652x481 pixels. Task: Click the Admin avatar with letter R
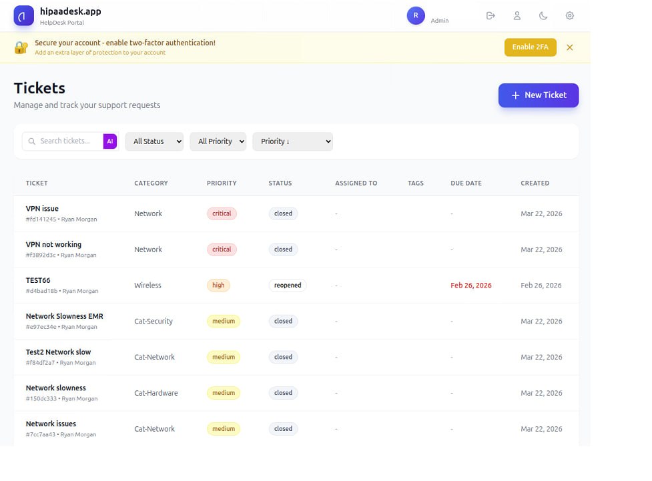click(415, 15)
